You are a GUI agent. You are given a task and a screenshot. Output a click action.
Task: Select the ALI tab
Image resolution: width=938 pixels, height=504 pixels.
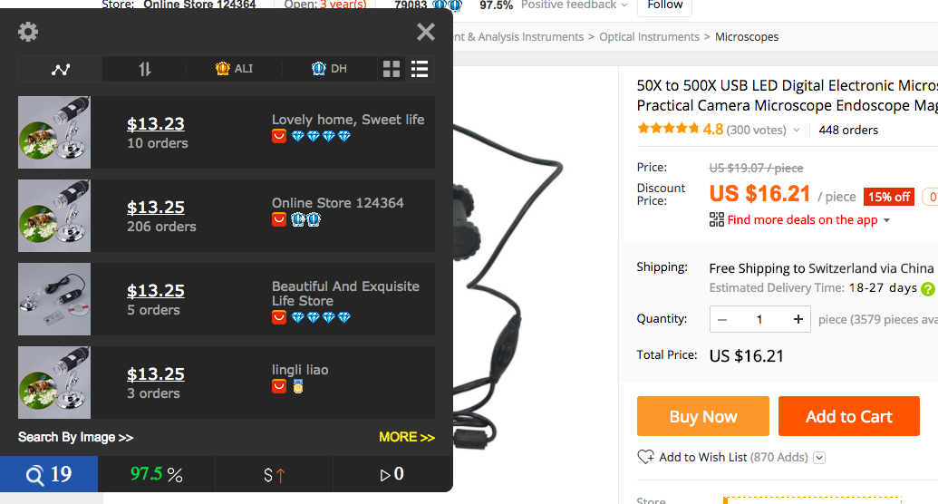pos(234,69)
